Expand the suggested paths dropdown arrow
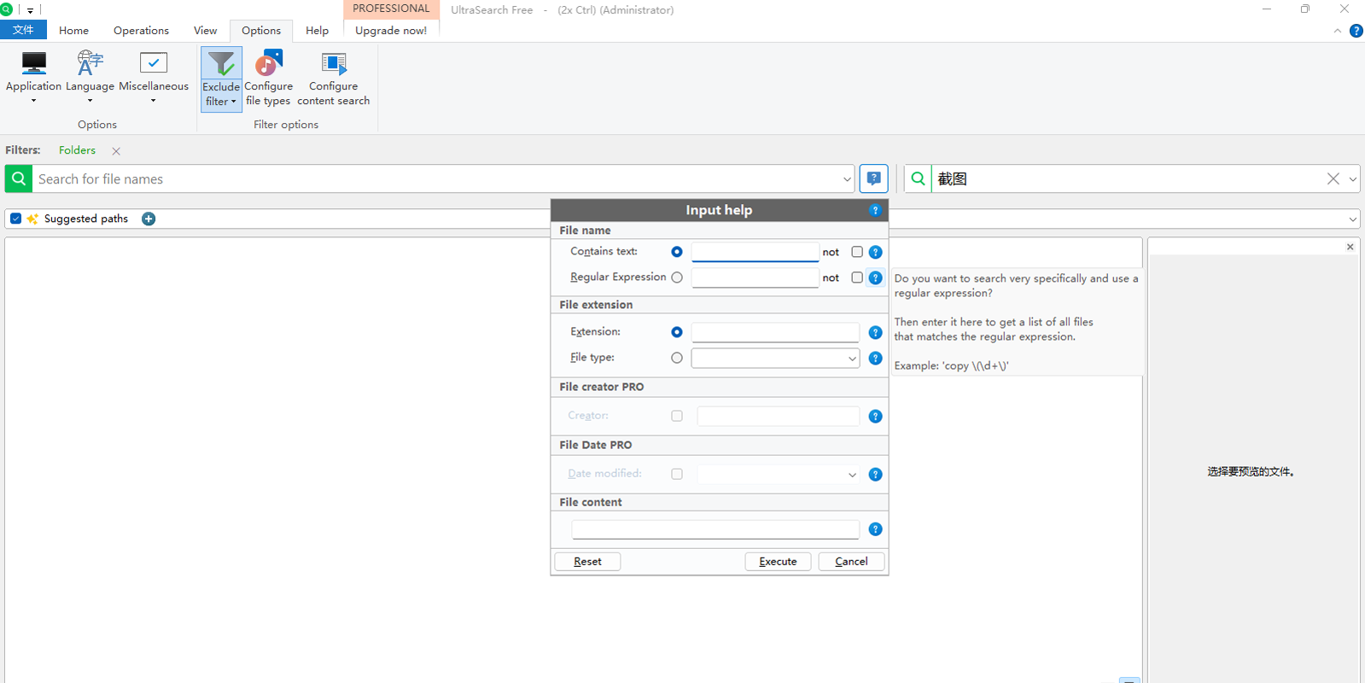This screenshot has height=683, width=1365. pyautogui.click(x=1352, y=219)
